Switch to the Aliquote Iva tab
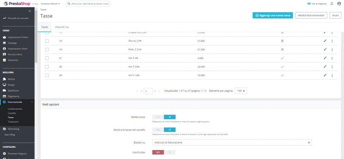The image size is (344, 159). pyautogui.click(x=62, y=27)
